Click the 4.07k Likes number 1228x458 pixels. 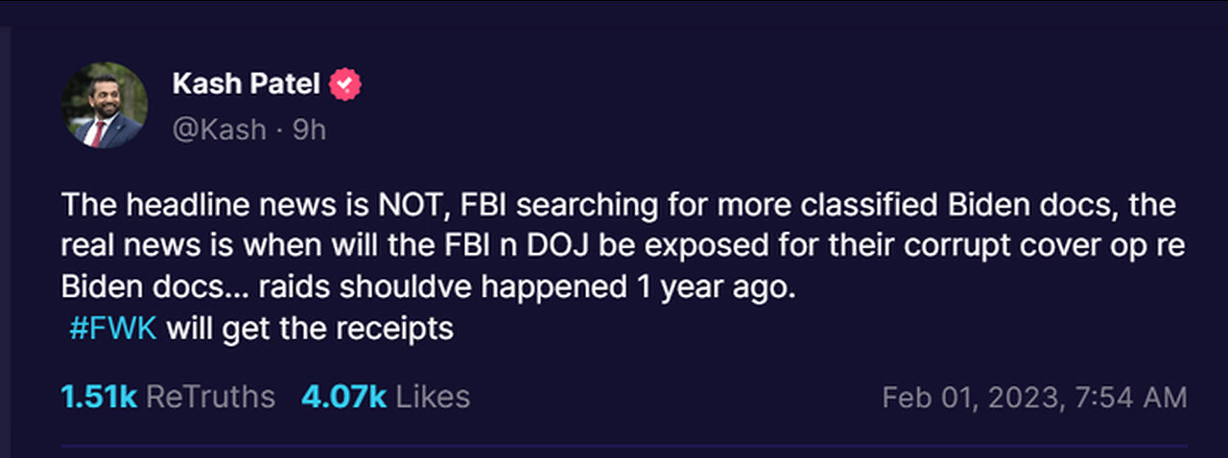tap(344, 397)
